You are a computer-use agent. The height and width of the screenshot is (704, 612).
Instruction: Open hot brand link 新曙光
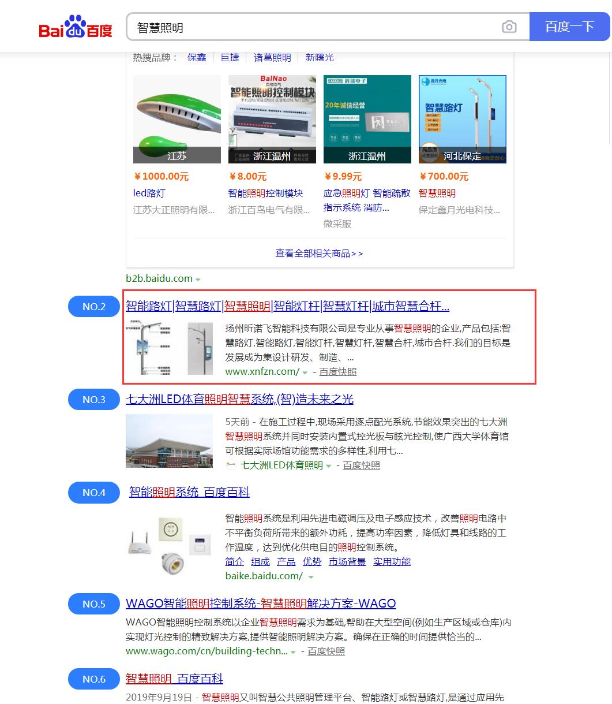click(320, 57)
